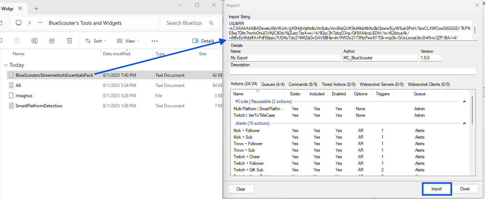The height and width of the screenshot is (199, 485).
Task: Open the Sort dropdown in Explorer
Action: (96, 41)
